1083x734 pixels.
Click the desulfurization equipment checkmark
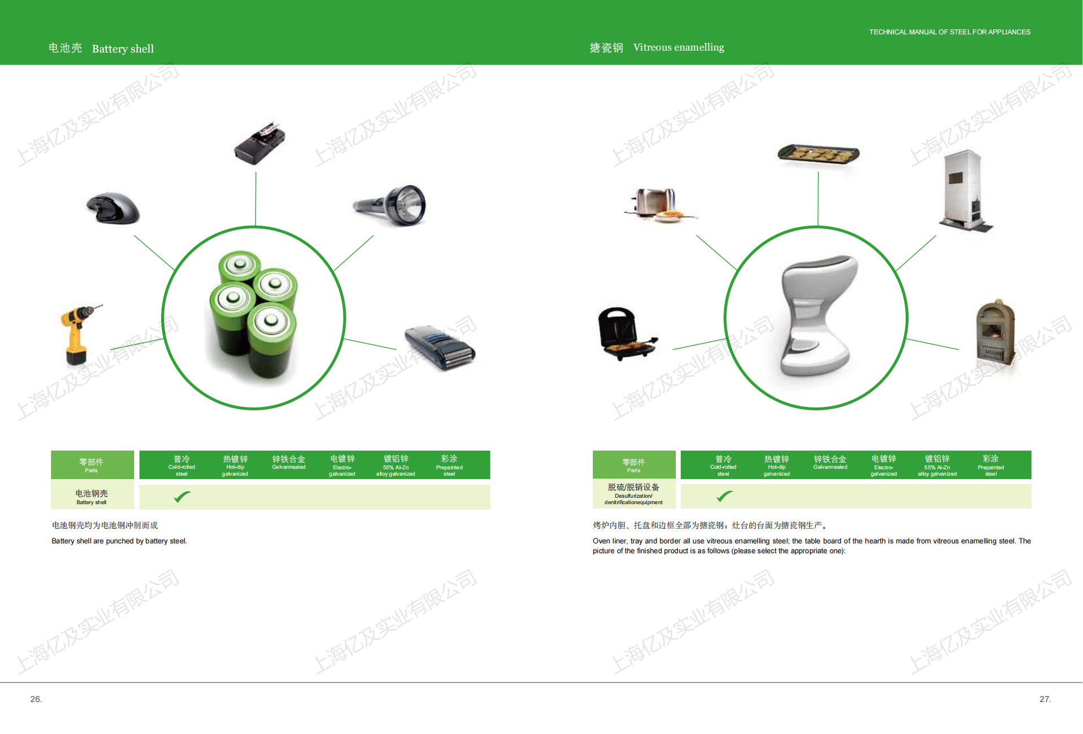click(724, 496)
